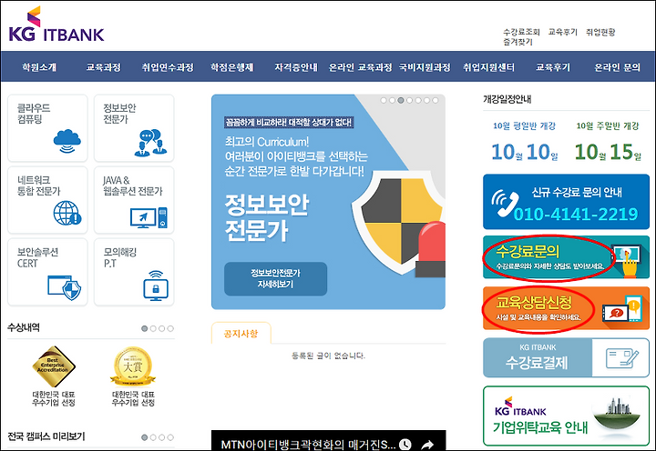Click the 수강료조회 top link

[521, 32]
